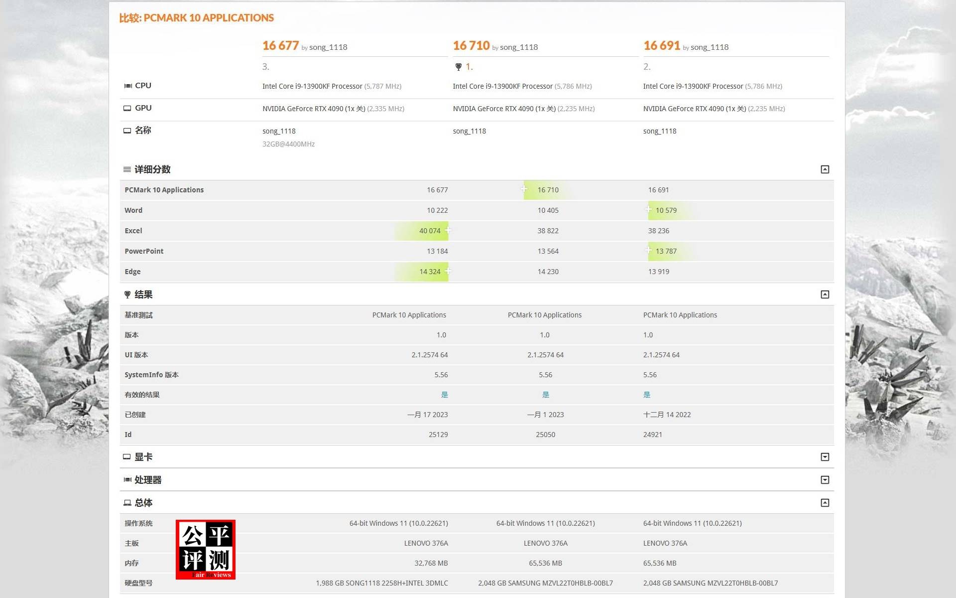956x598 pixels.
Task: Click the 处理器 section chip icon
Action: click(x=127, y=480)
